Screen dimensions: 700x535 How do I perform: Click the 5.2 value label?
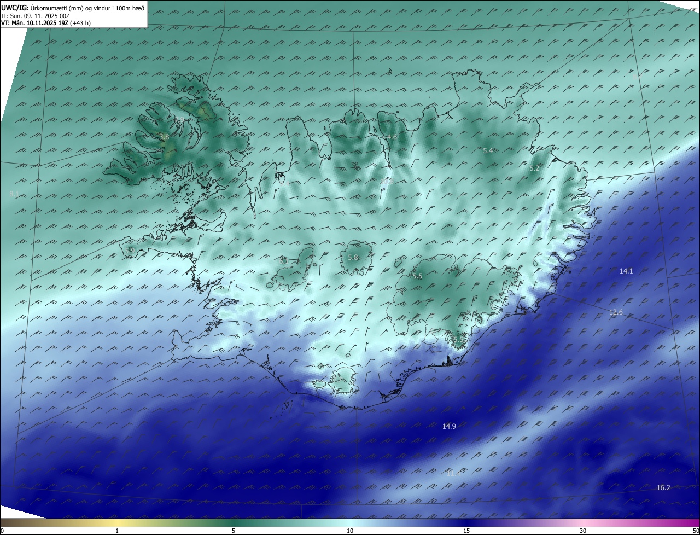(x=535, y=168)
